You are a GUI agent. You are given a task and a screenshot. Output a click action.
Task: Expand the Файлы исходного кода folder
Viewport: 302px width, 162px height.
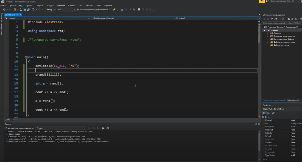coord(267,42)
